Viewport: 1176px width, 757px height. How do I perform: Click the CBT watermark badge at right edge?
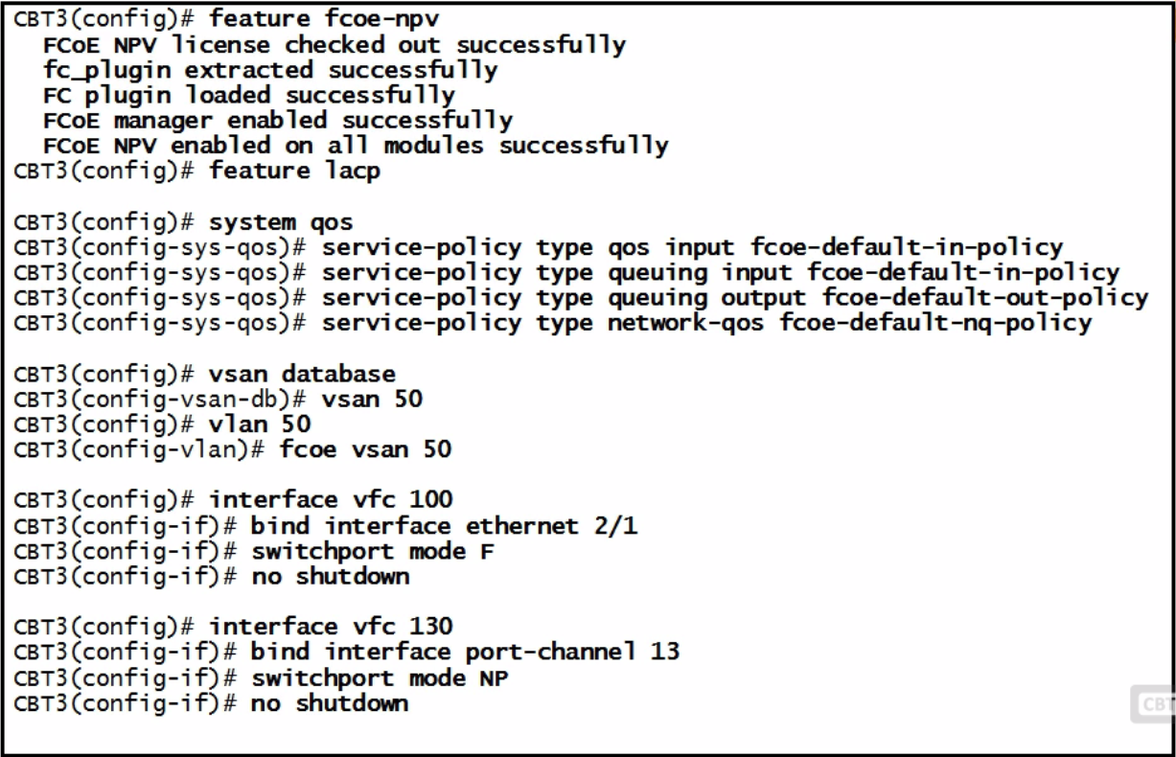[x=1153, y=705]
